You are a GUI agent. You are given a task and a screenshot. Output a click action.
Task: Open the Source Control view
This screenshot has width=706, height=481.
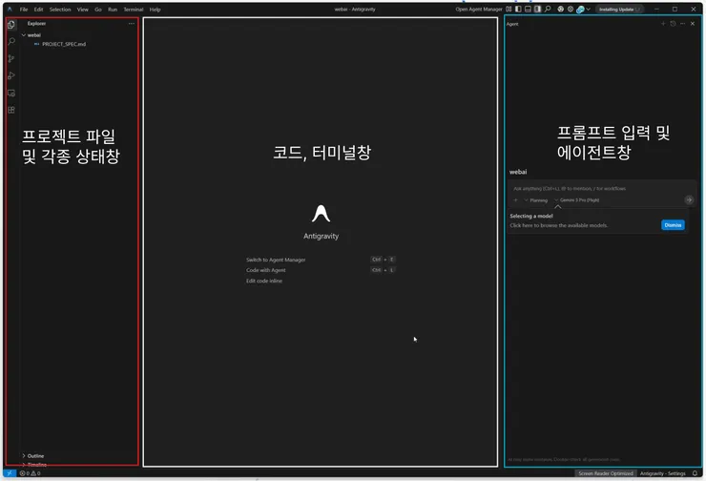[x=11, y=58]
